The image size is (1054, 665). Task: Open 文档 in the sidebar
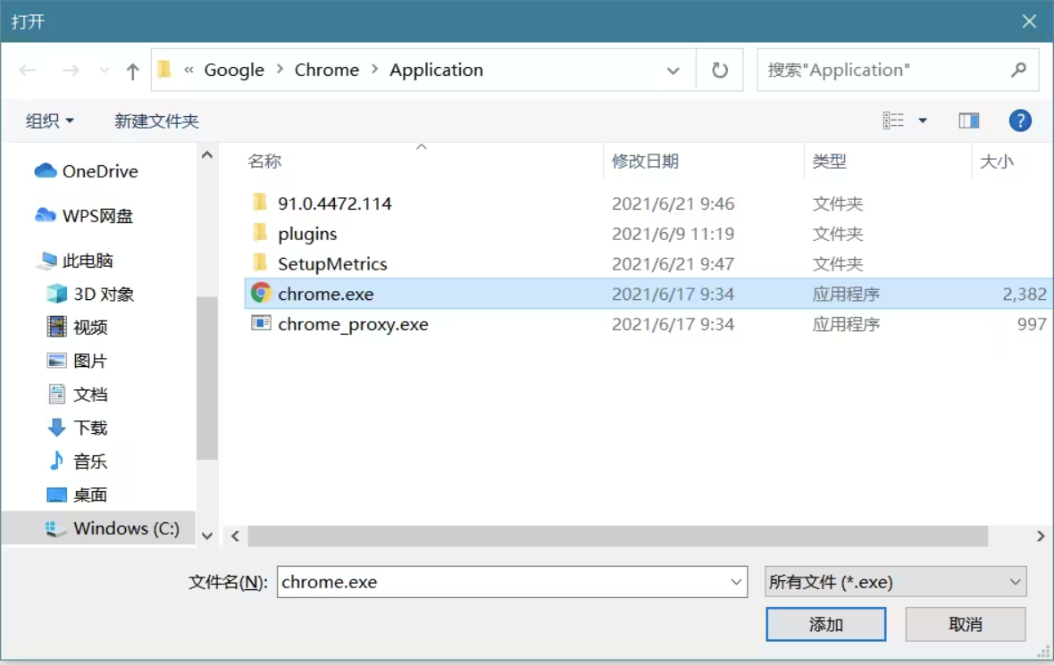[78, 395]
